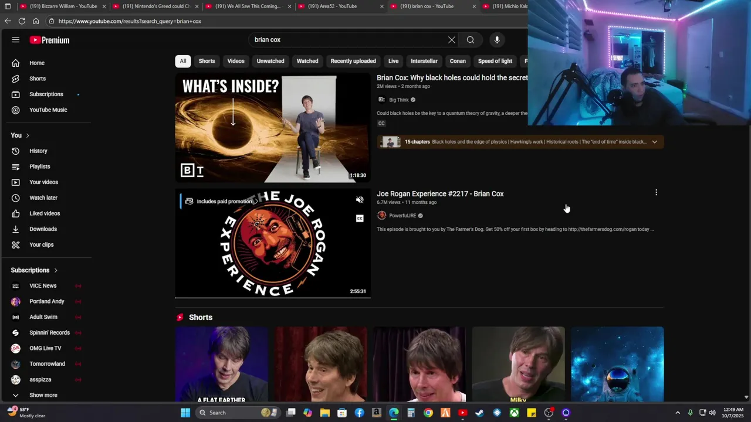Image resolution: width=751 pixels, height=422 pixels.
Task: Select the Conan filter chip
Action: [x=458, y=61]
